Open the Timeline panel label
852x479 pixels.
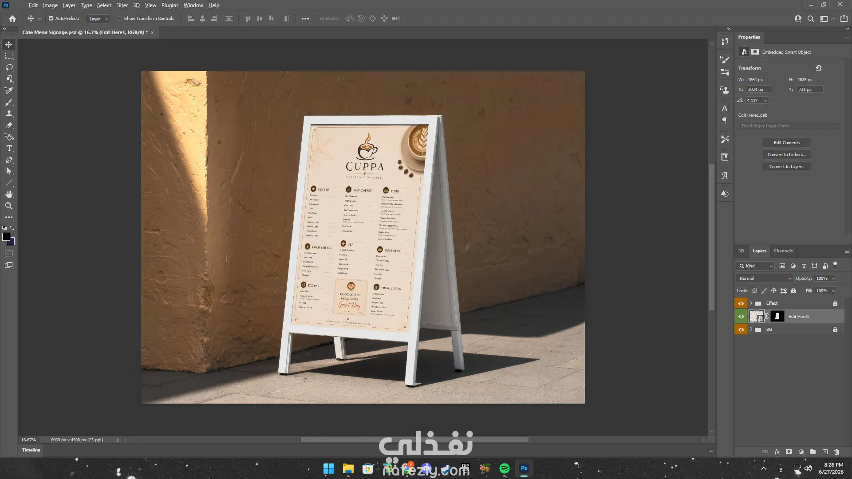pyautogui.click(x=31, y=450)
